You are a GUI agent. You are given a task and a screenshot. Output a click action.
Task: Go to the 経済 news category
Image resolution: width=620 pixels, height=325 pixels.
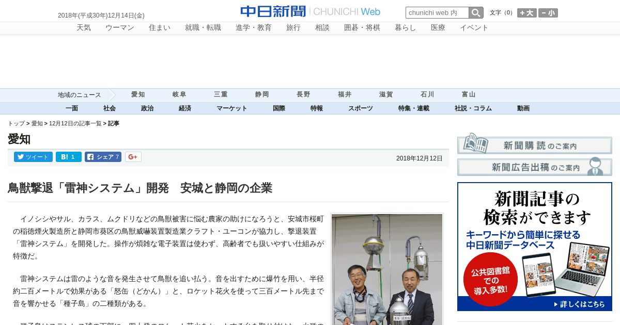point(185,108)
